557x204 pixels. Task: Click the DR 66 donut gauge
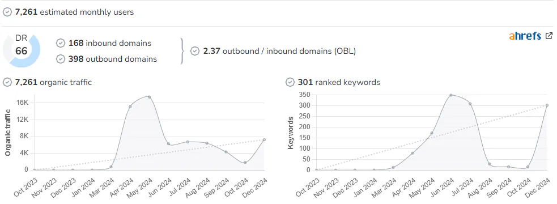pos(22,50)
